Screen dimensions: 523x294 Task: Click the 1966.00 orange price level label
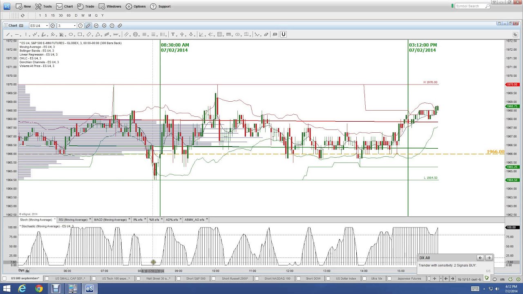tap(495, 152)
